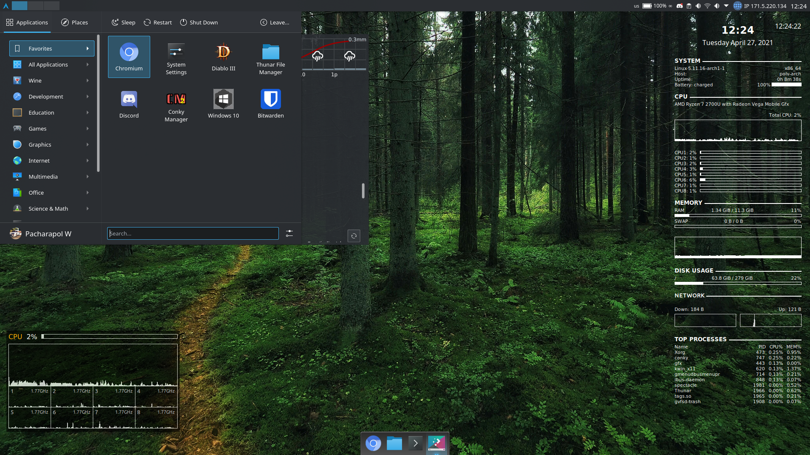Viewport: 810px width, 455px height.
Task: Click the Shut Down button
Action: (x=199, y=22)
